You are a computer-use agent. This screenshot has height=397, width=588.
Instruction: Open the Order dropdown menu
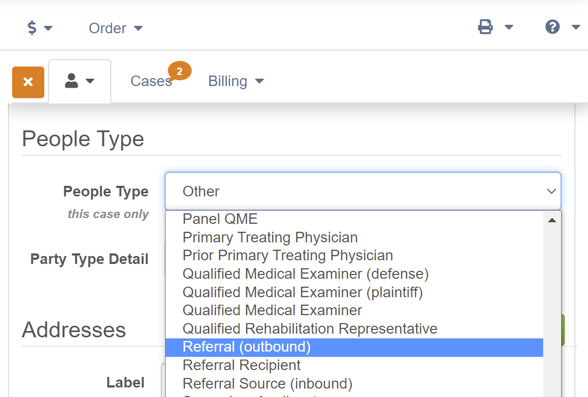115,28
